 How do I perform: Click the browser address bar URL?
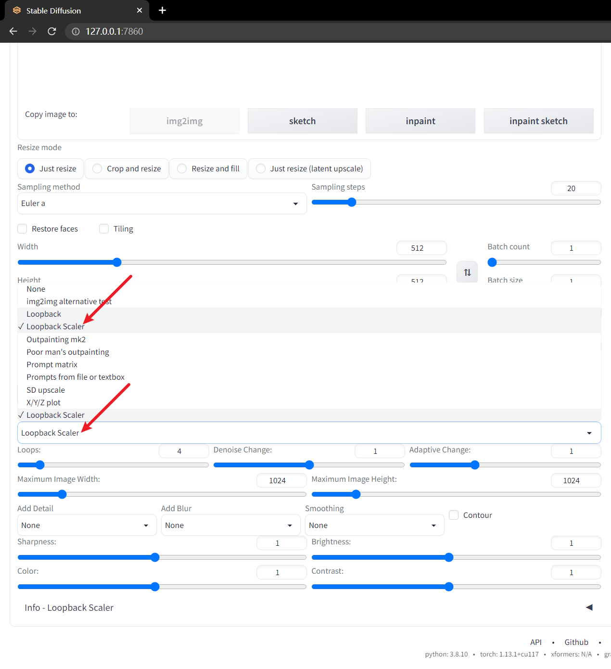pos(115,31)
